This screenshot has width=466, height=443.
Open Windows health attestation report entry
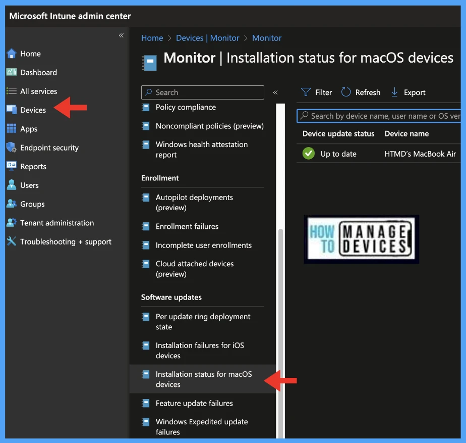203,150
